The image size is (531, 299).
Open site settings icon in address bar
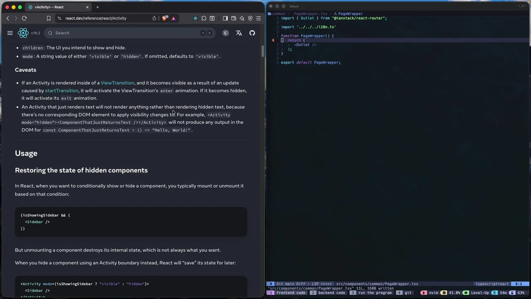tap(59, 18)
